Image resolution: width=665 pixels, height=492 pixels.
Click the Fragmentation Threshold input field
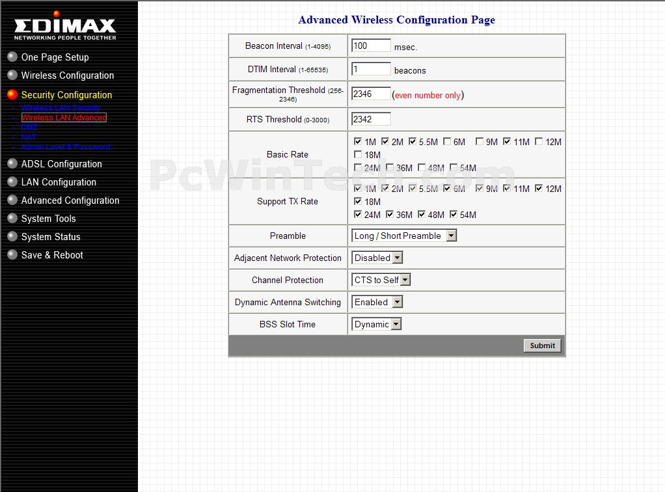[x=371, y=94]
